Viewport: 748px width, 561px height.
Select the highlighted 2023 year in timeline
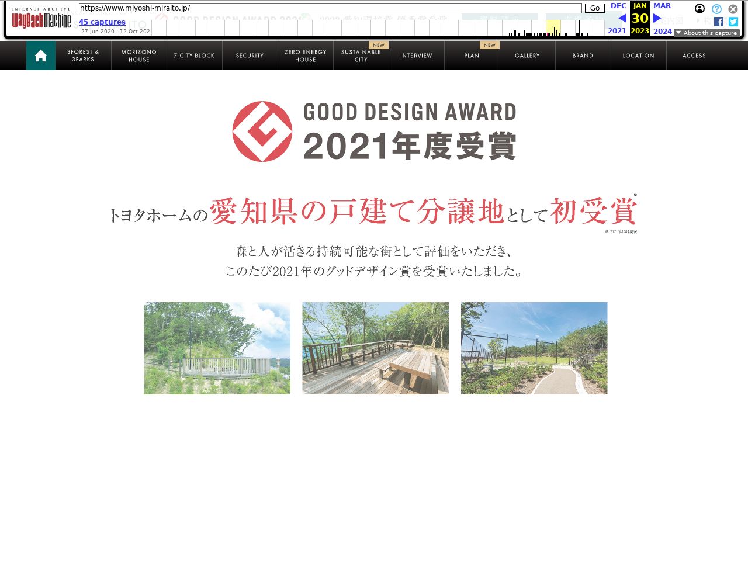click(x=553, y=27)
